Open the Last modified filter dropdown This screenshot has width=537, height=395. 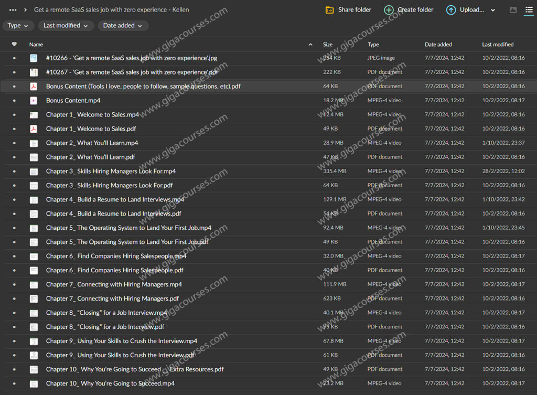pos(66,26)
